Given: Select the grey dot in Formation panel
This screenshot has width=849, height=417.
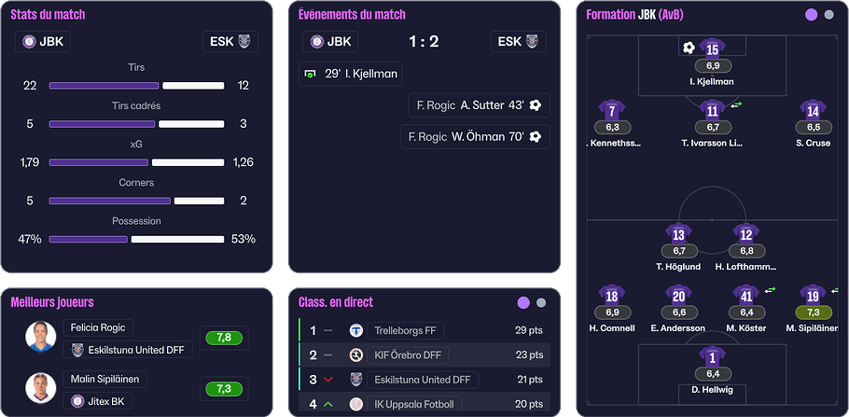Looking at the screenshot, I should (828, 15).
